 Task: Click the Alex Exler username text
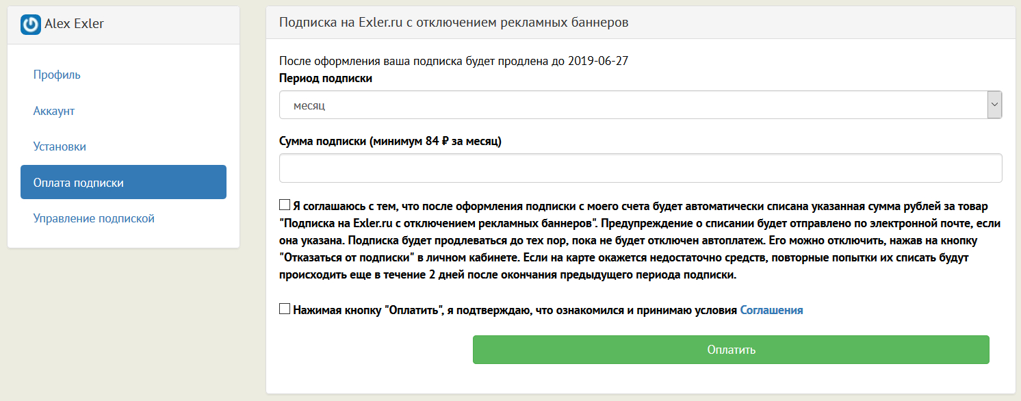point(74,25)
